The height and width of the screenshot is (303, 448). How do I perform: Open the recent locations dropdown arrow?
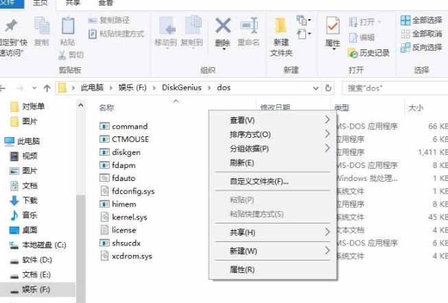tap(34, 88)
